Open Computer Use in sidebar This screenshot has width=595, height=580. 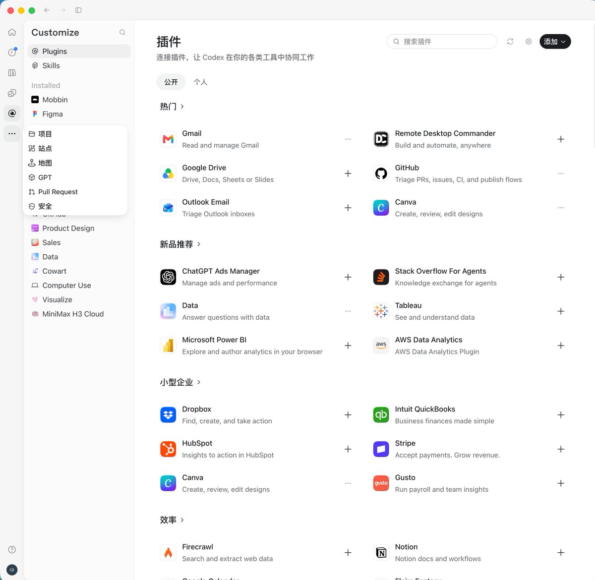pyautogui.click(x=79, y=286)
